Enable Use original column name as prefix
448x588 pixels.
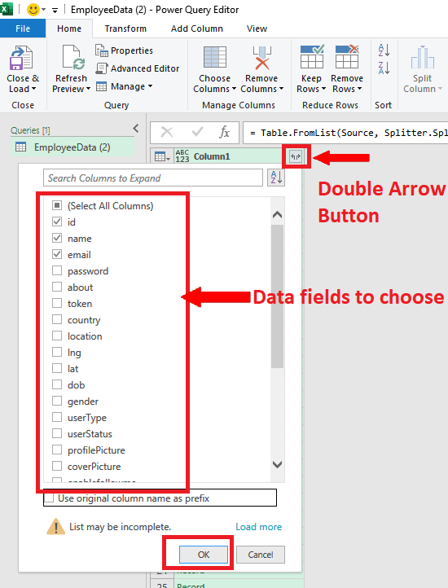[x=49, y=498]
